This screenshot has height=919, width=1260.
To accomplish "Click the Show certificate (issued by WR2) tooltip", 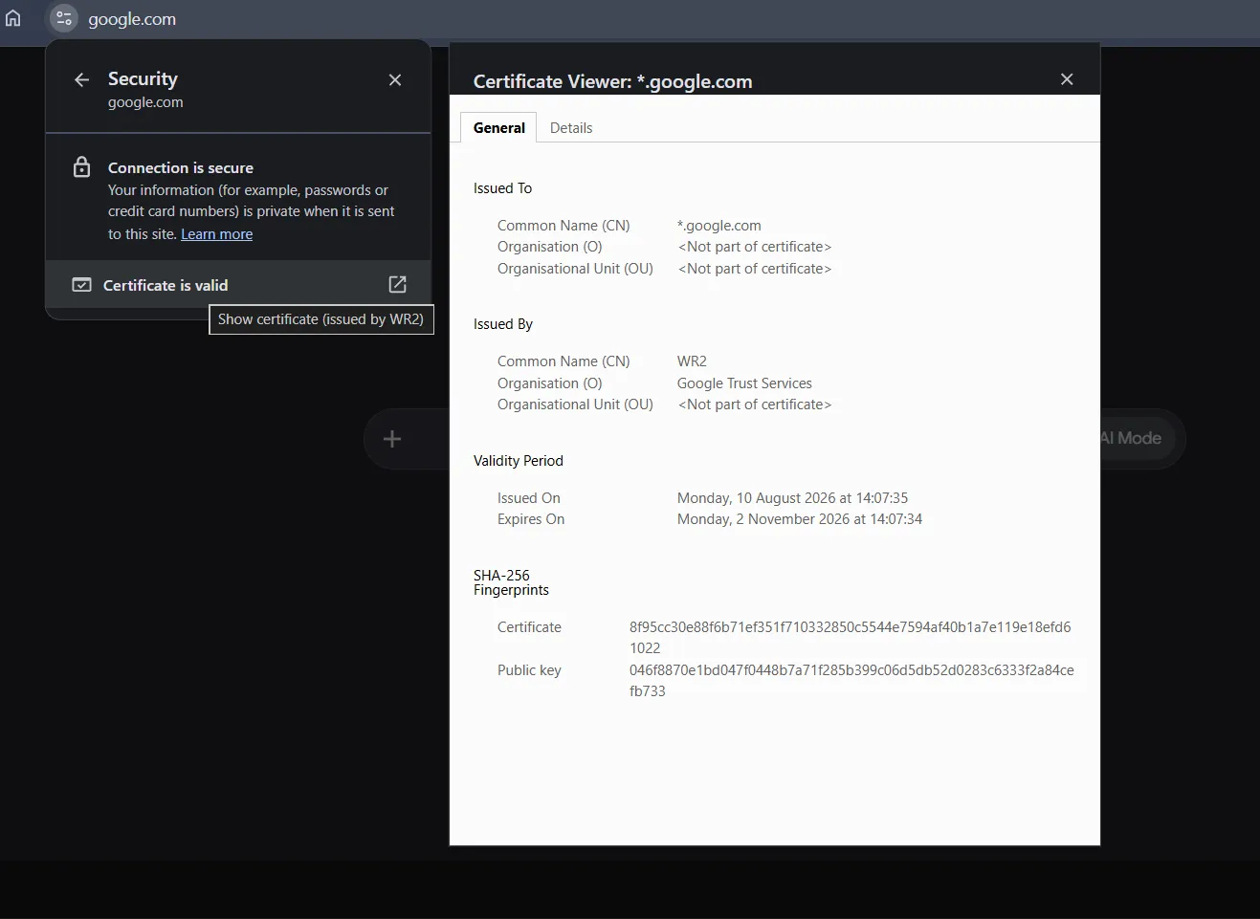I will 321,319.
